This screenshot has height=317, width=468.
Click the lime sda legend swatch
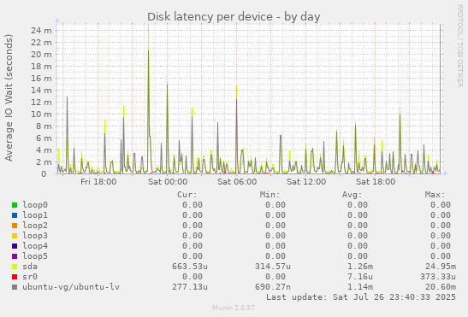click(15, 267)
